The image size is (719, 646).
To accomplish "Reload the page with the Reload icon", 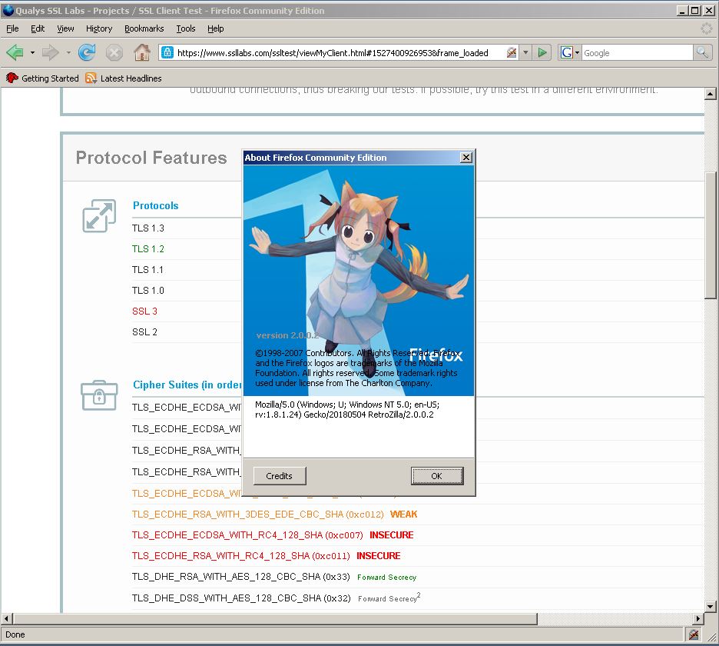I will pyautogui.click(x=87, y=53).
